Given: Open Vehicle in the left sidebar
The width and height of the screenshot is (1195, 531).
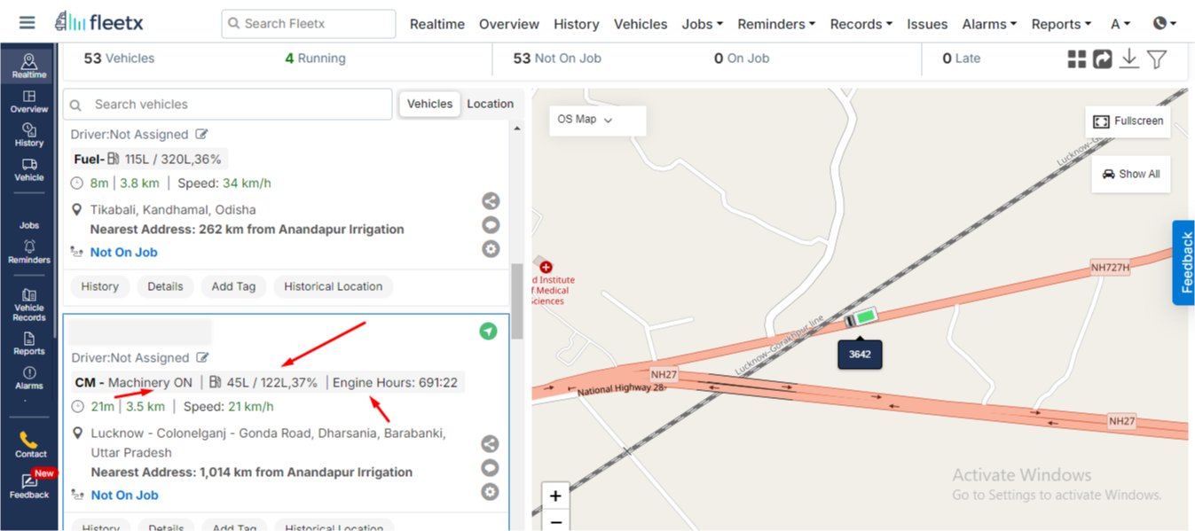Looking at the screenshot, I should [29, 170].
